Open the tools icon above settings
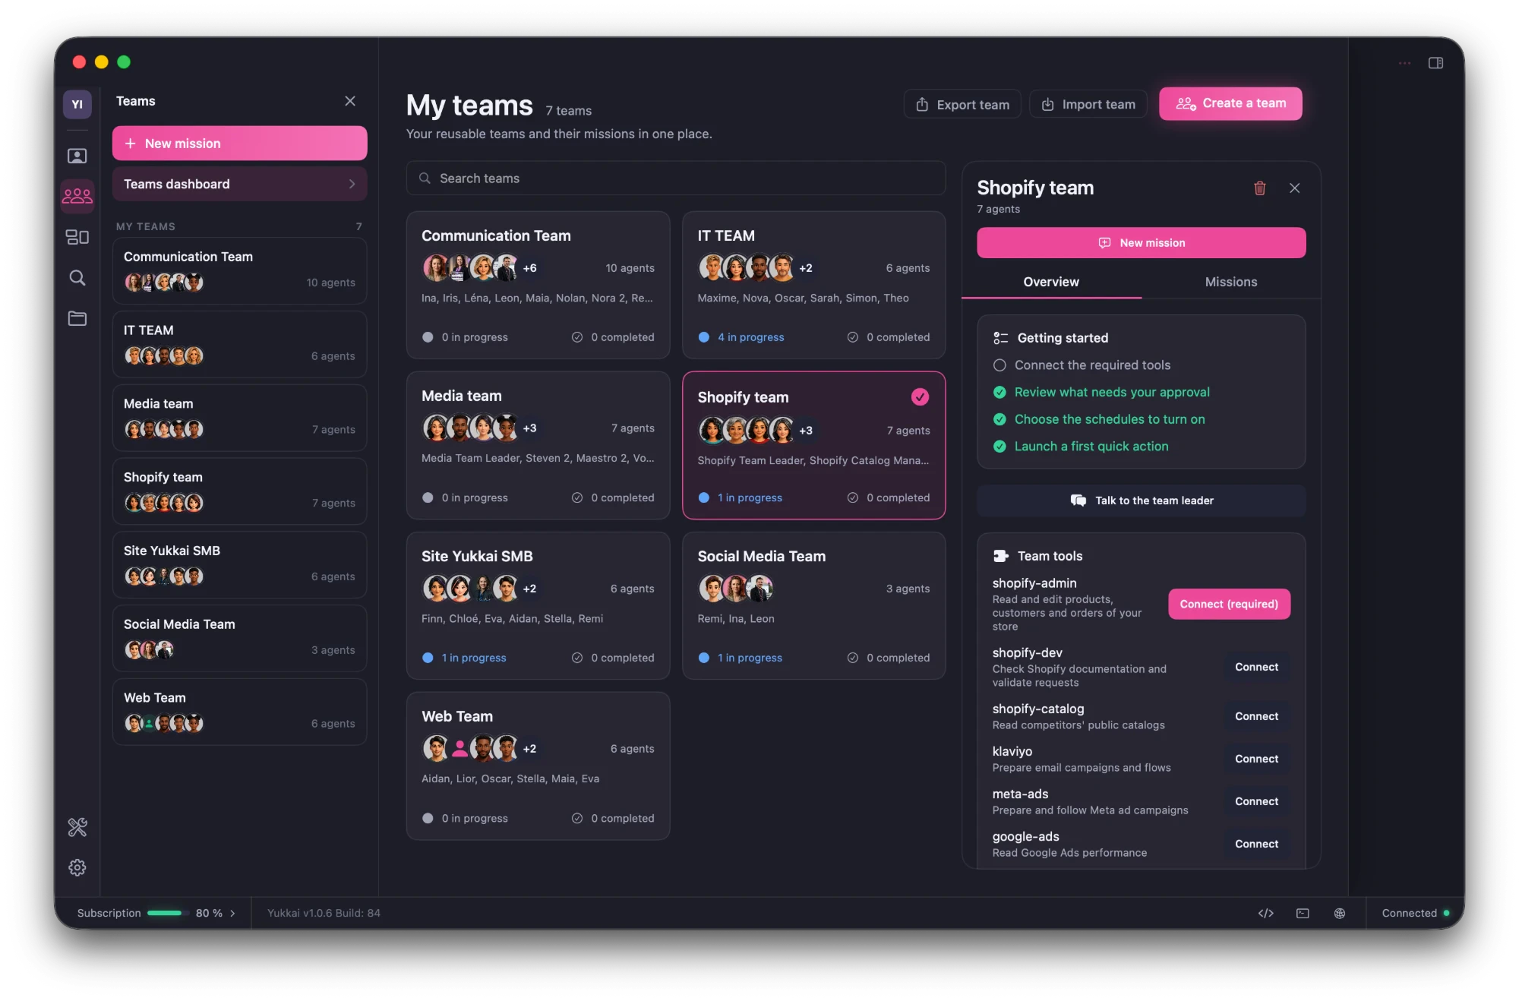This screenshot has height=1001, width=1519. [x=77, y=827]
